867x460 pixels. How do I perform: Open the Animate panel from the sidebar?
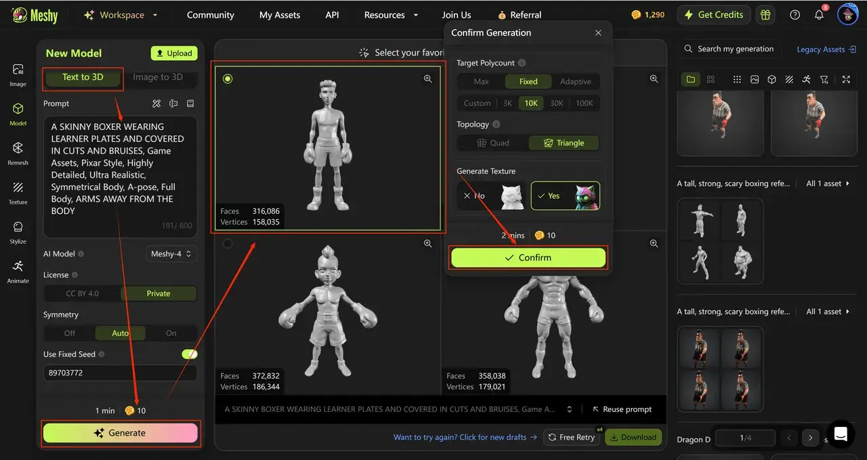tap(18, 271)
